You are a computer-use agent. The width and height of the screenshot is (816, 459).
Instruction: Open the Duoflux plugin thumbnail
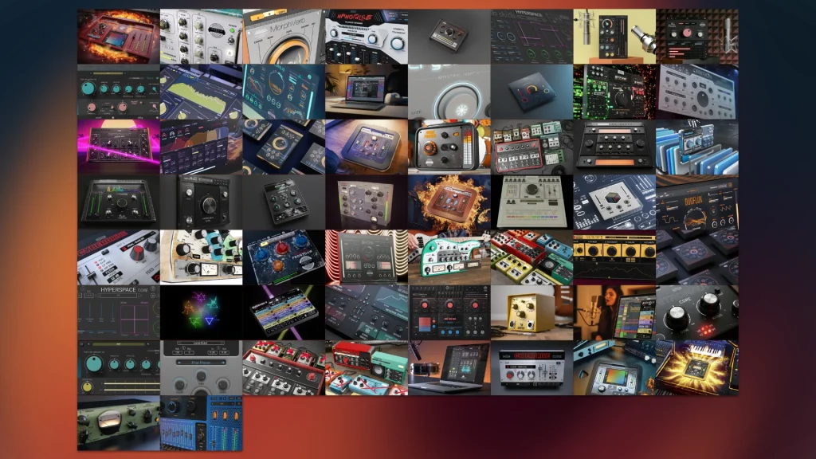tap(697, 202)
